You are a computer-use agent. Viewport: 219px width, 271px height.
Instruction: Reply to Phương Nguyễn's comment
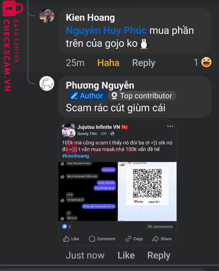[159, 255]
